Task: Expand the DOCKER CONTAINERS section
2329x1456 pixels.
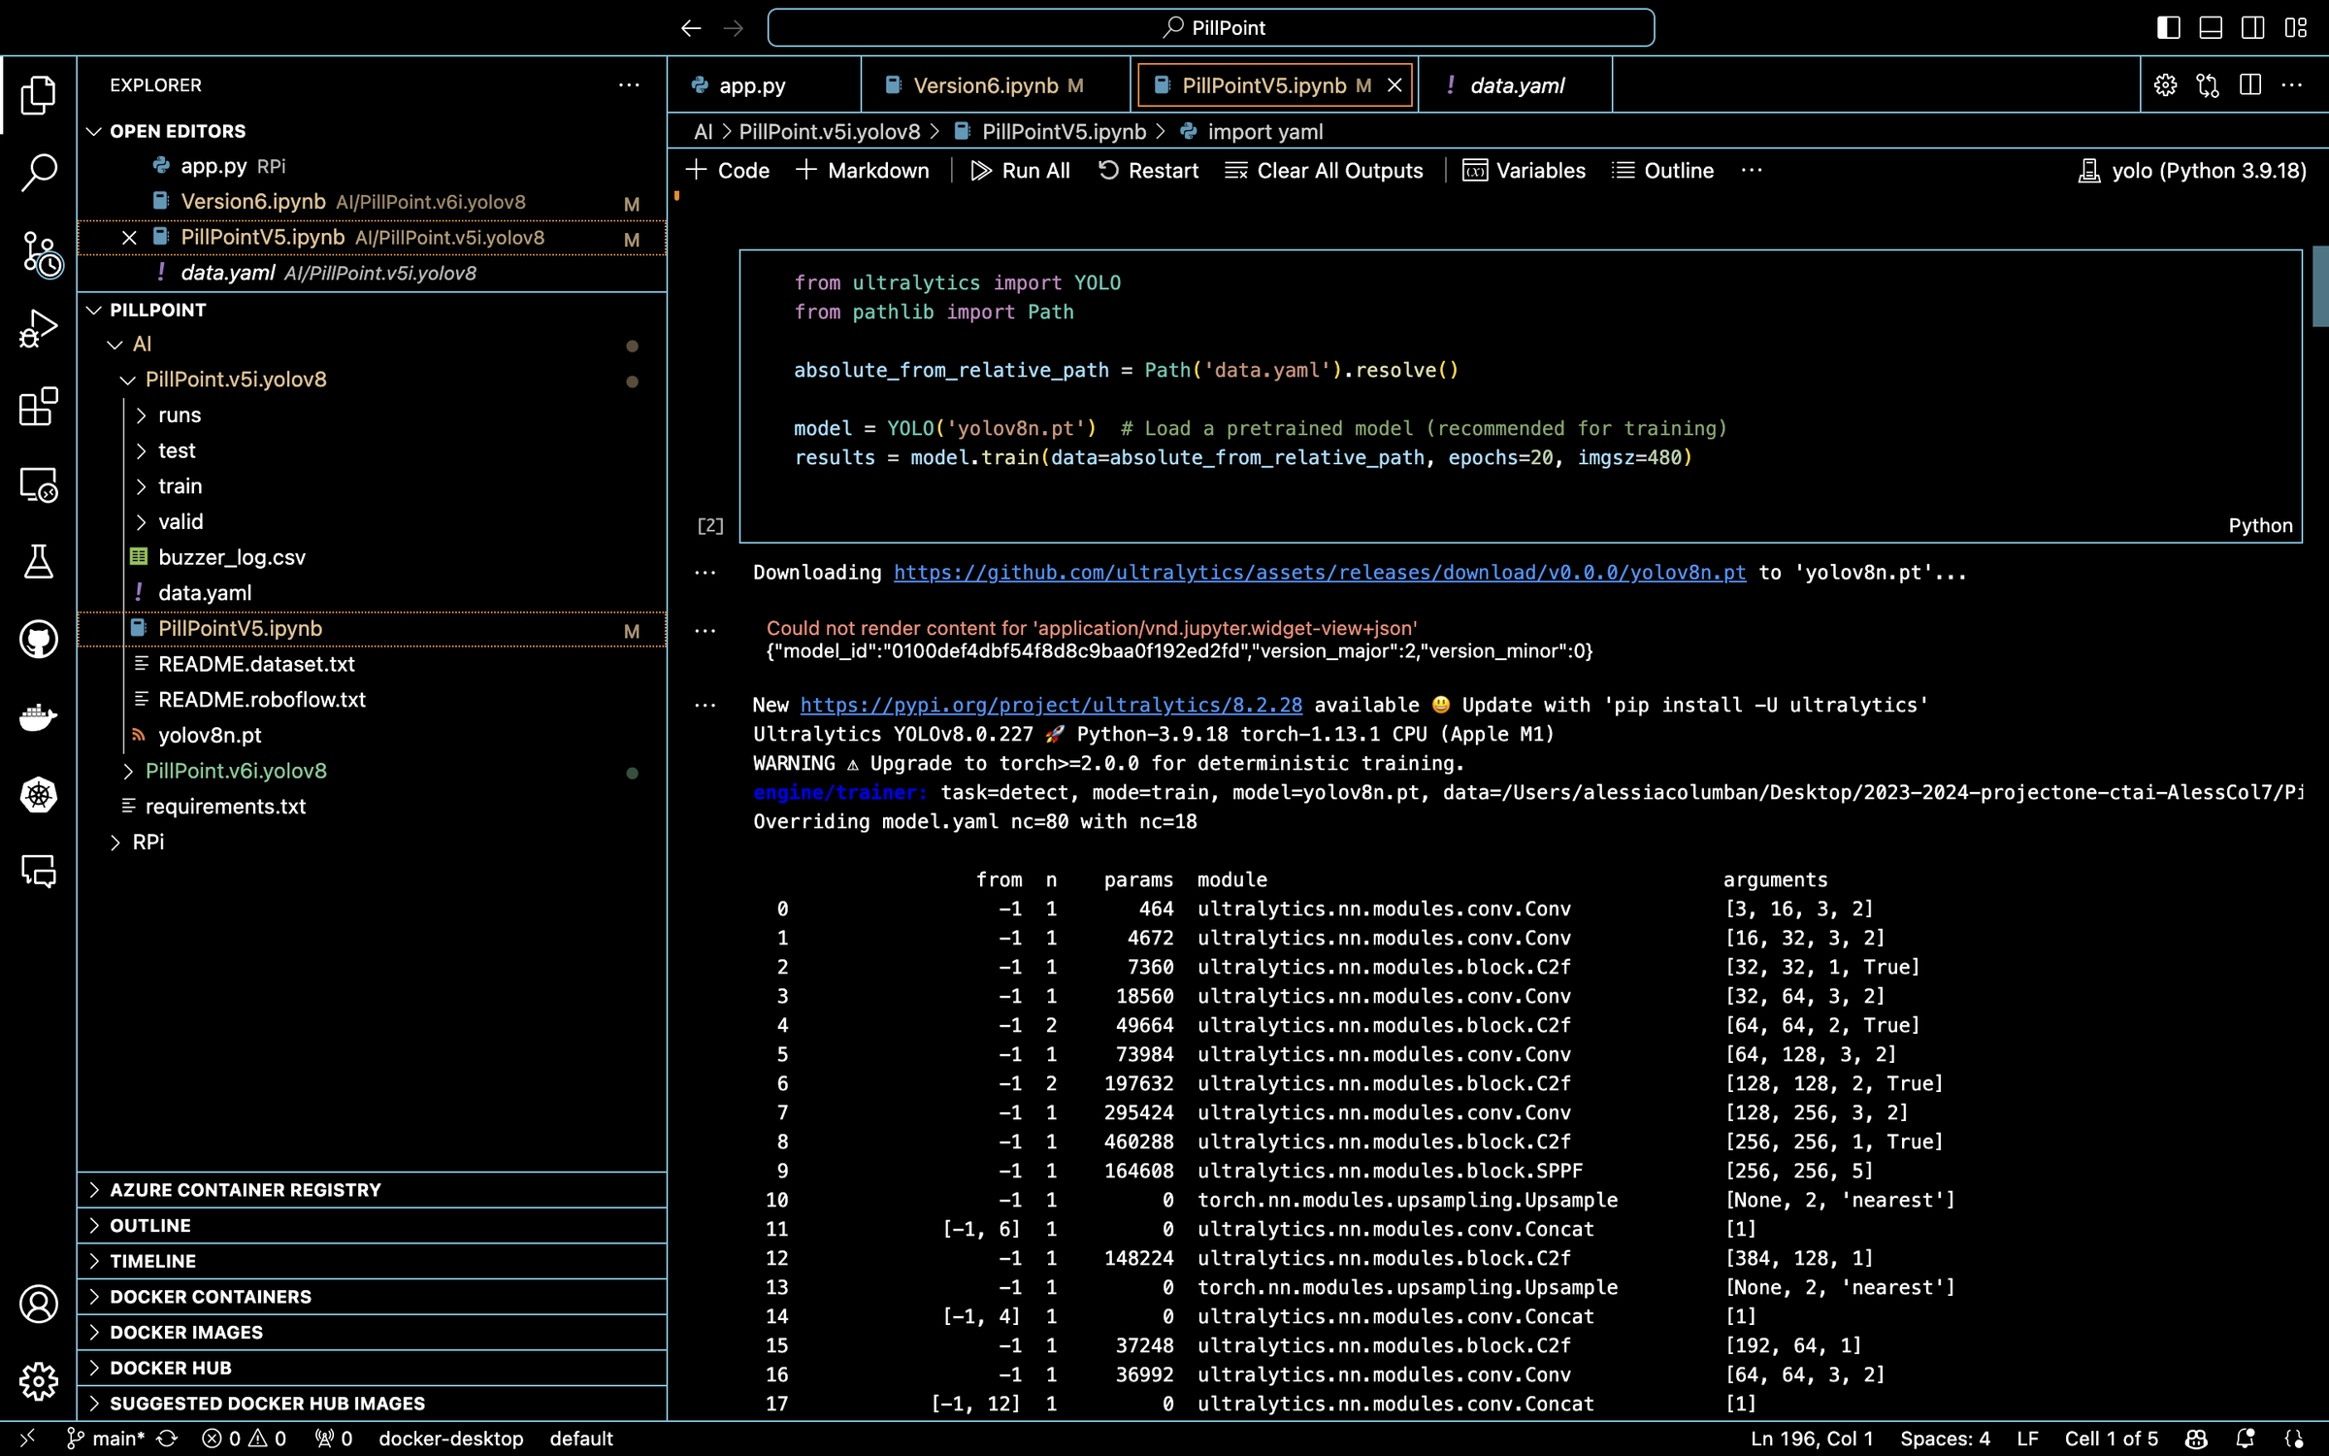Action: pyautogui.click(x=211, y=1297)
